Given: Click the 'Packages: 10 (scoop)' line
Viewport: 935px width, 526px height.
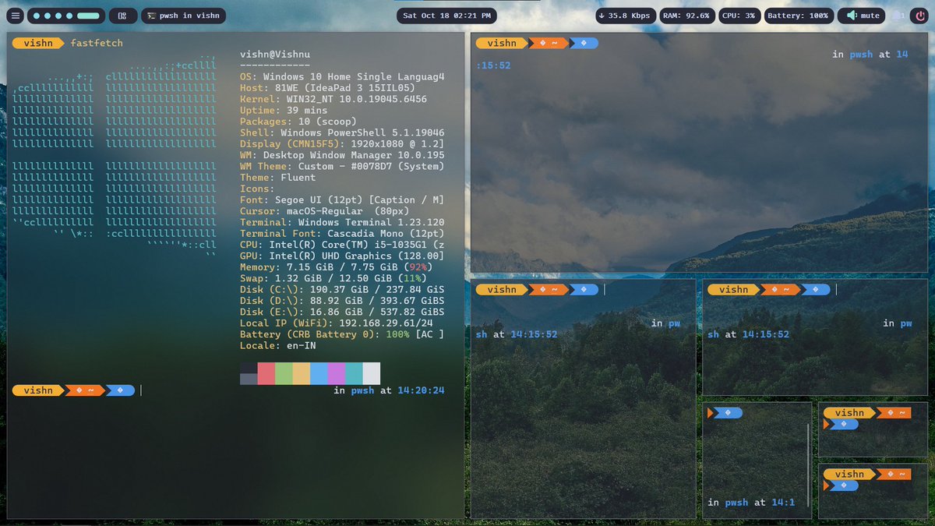Looking at the screenshot, I should 298,122.
